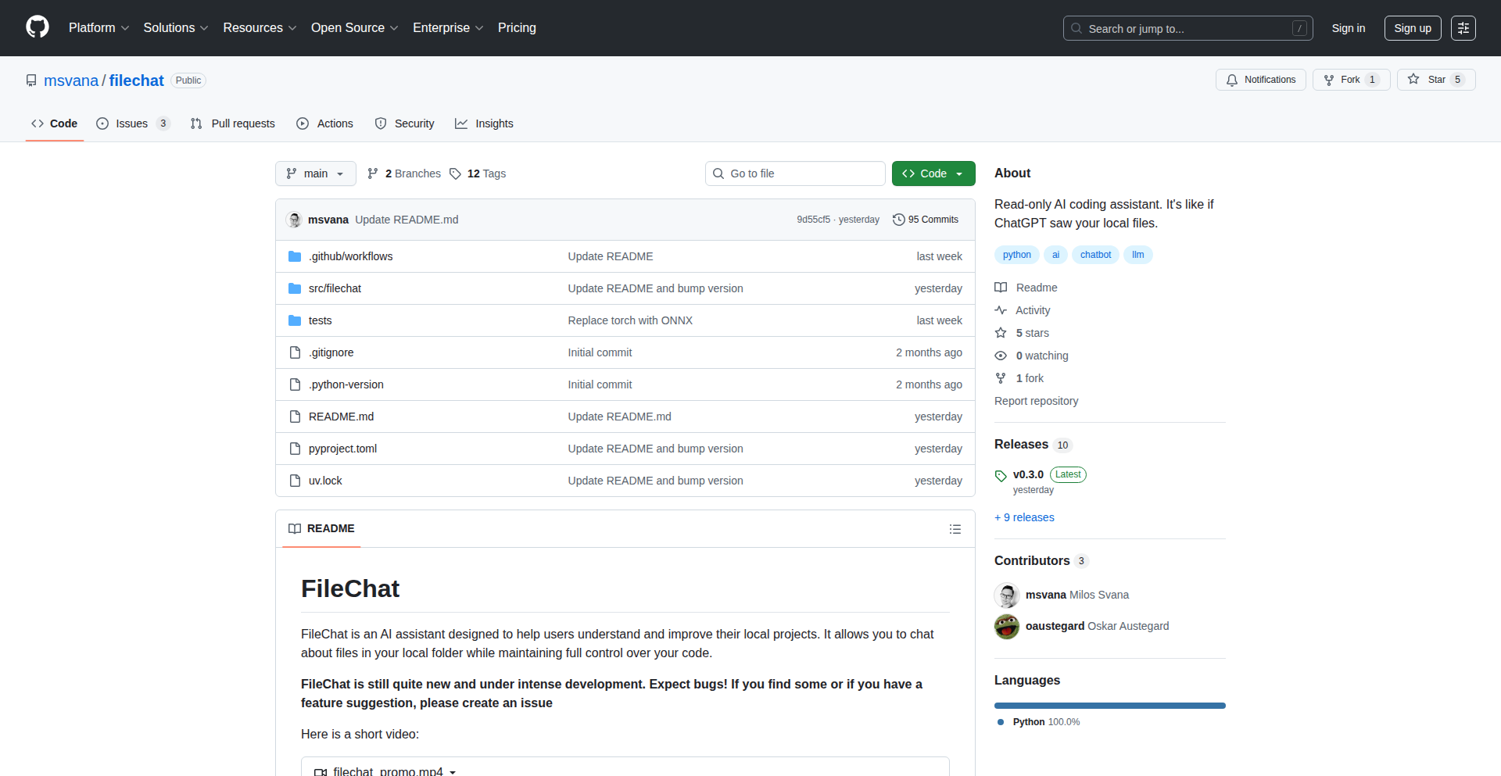Image resolution: width=1501 pixels, height=776 pixels.
Task: Open the Security tab
Action: click(404, 123)
